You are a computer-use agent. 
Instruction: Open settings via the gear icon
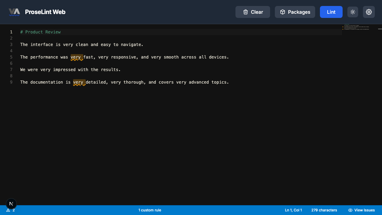click(x=369, y=12)
